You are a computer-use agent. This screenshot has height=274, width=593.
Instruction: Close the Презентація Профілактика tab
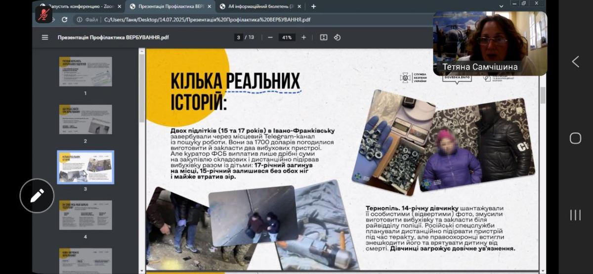pyautogui.click(x=210, y=6)
